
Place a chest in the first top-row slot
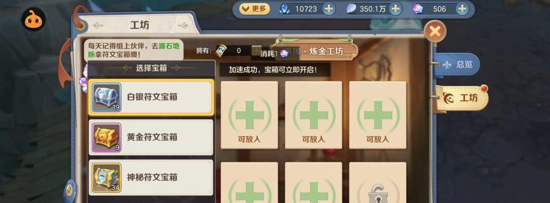250,115
